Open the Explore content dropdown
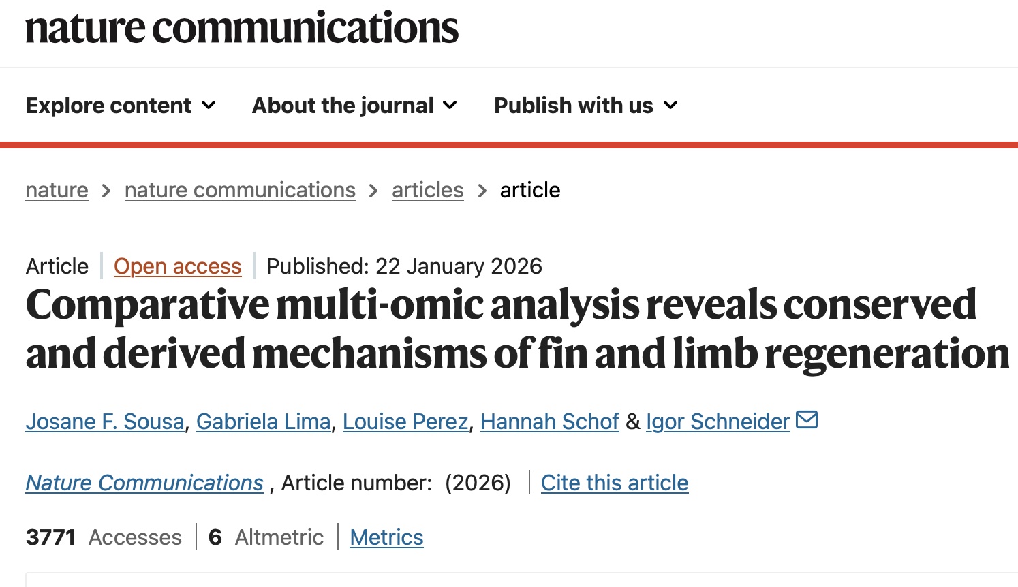 [x=120, y=105]
